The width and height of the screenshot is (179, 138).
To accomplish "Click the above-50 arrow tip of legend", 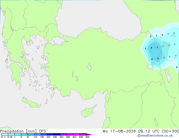I will click(89, 134).
